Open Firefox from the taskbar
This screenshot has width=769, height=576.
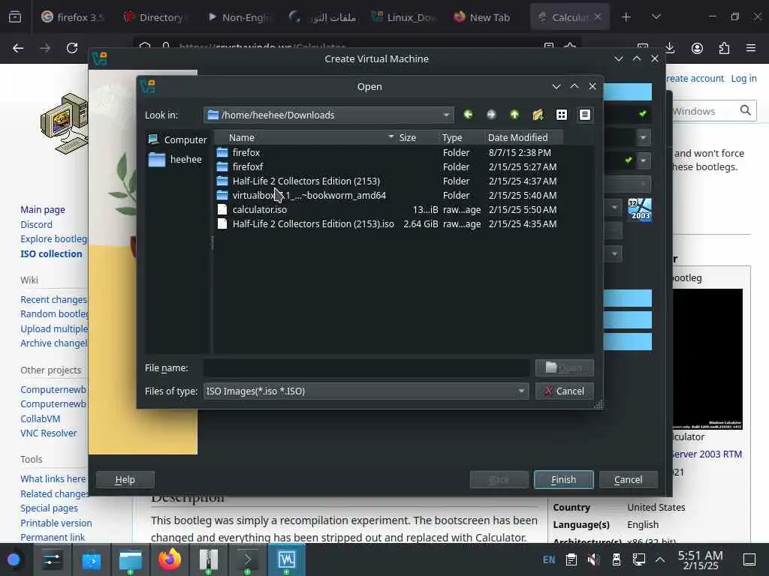click(169, 559)
